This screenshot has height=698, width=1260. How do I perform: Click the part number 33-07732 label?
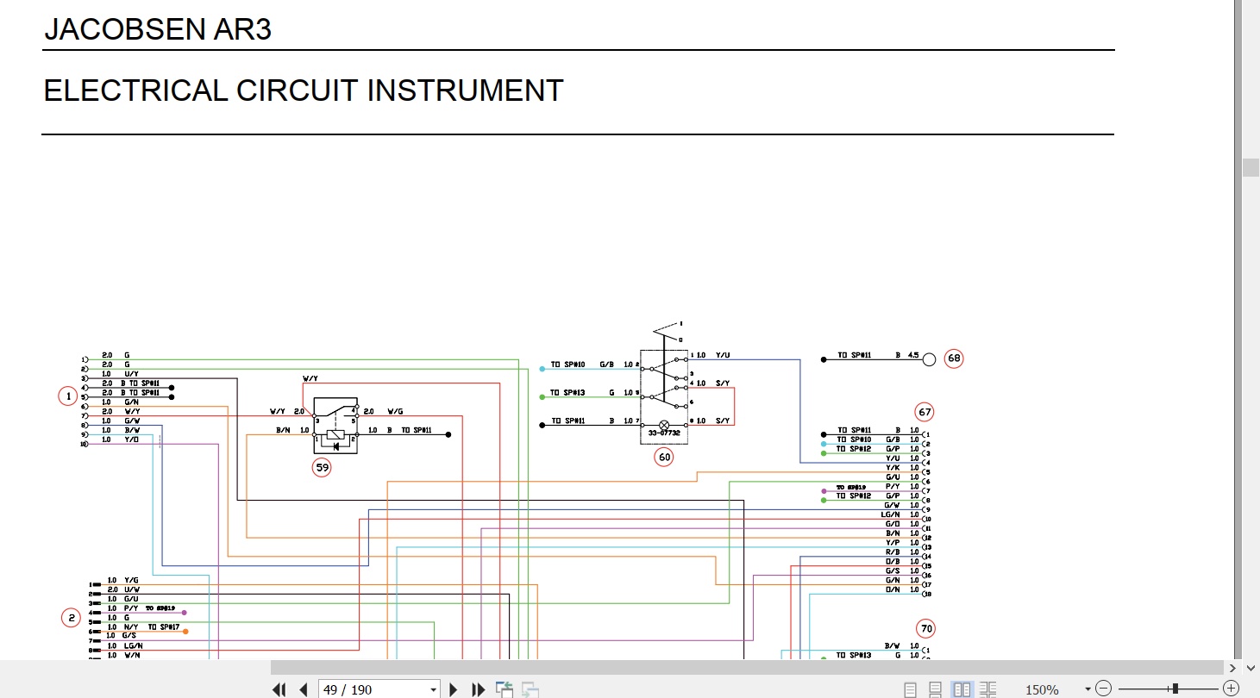tap(664, 434)
